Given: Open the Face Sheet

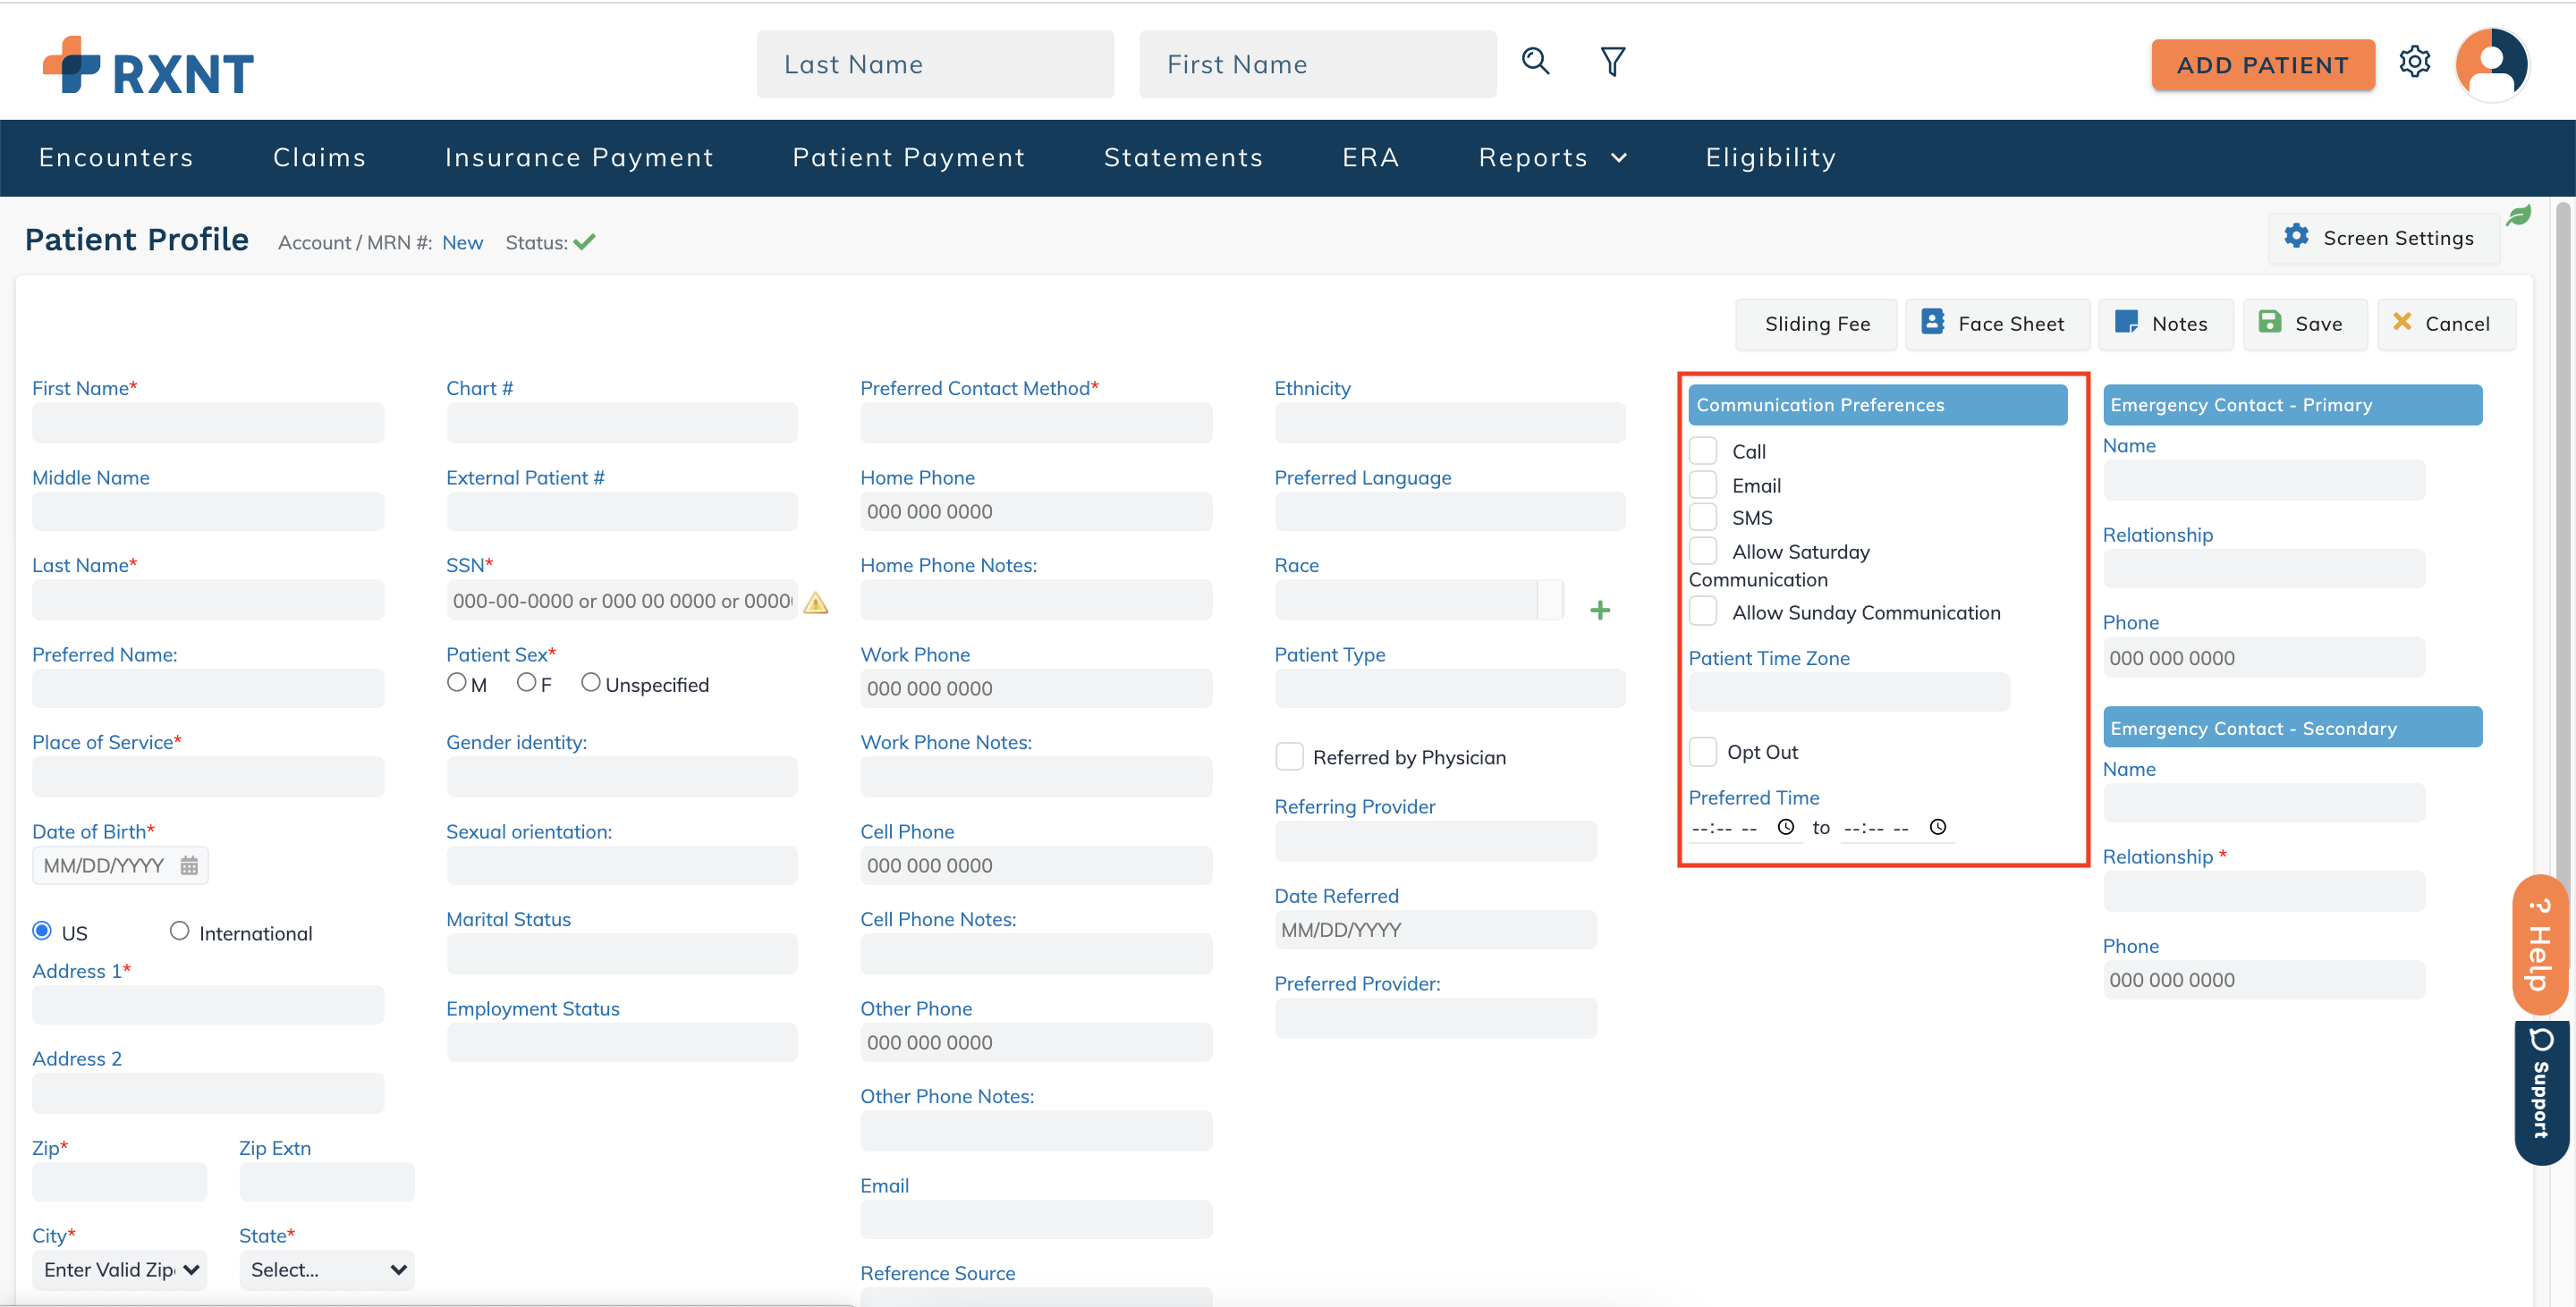Looking at the screenshot, I should pyautogui.click(x=1996, y=324).
